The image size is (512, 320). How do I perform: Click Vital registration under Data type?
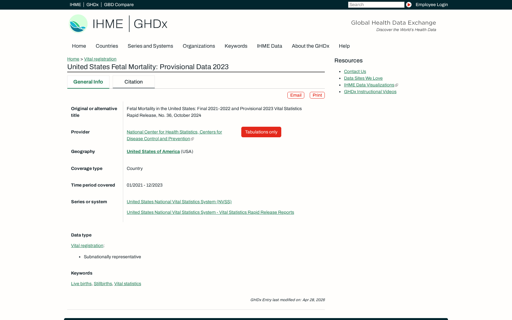point(87,245)
